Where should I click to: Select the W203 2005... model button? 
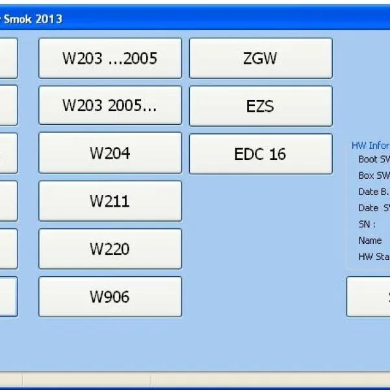110,105
